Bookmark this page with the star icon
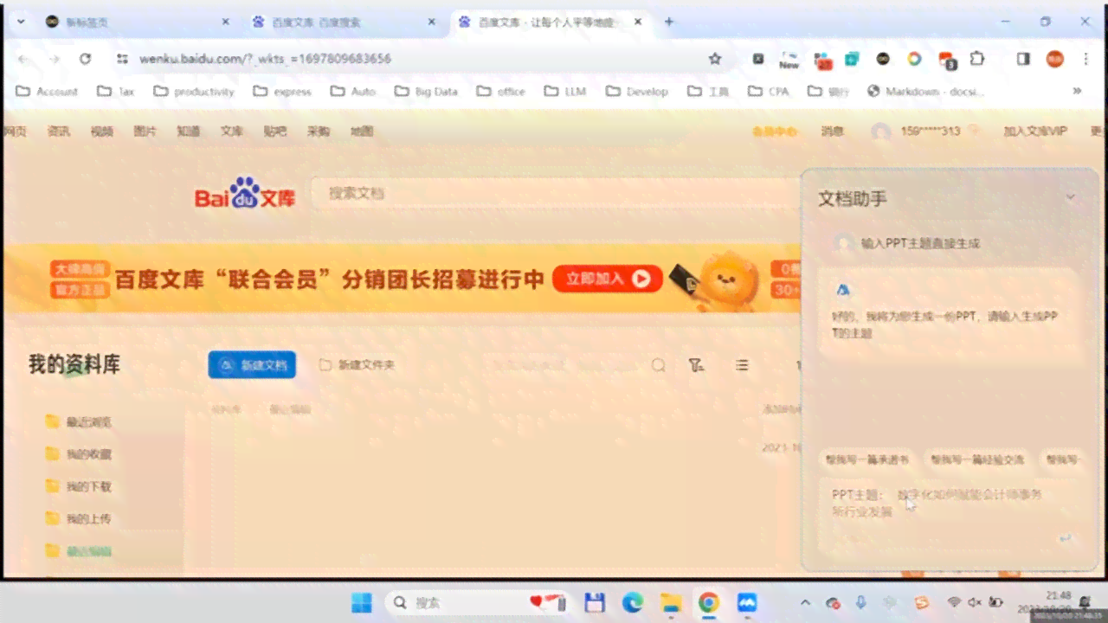The image size is (1108, 623). [715, 59]
